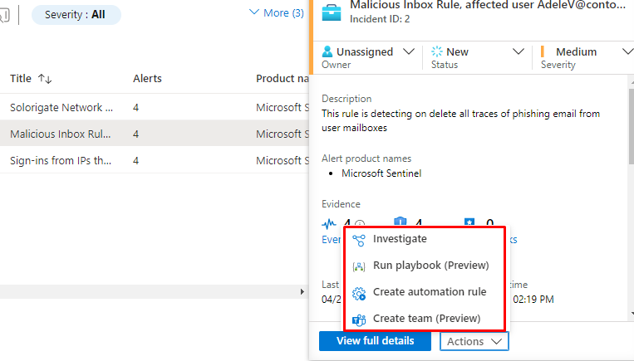Click the New status spinner icon

click(437, 51)
